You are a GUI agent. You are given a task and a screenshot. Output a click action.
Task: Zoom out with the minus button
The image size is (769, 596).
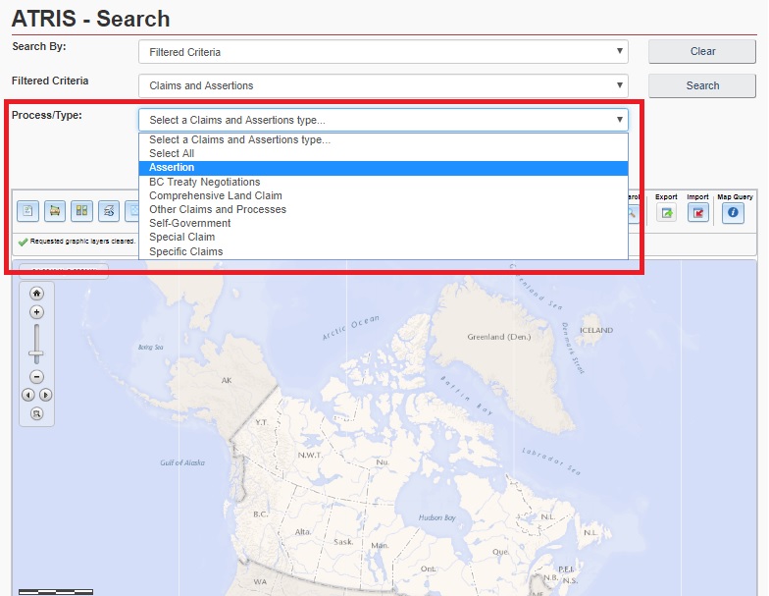point(37,377)
